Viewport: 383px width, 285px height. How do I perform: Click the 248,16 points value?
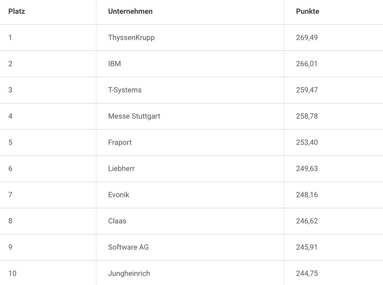point(307,195)
